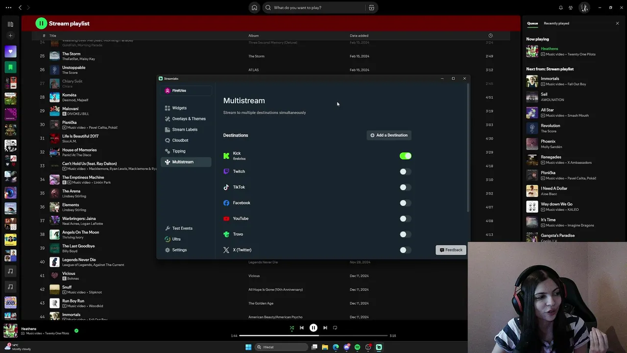This screenshot has width=627, height=353.
Task: Click the X (Twitter) logo icon
Action: pos(226,250)
